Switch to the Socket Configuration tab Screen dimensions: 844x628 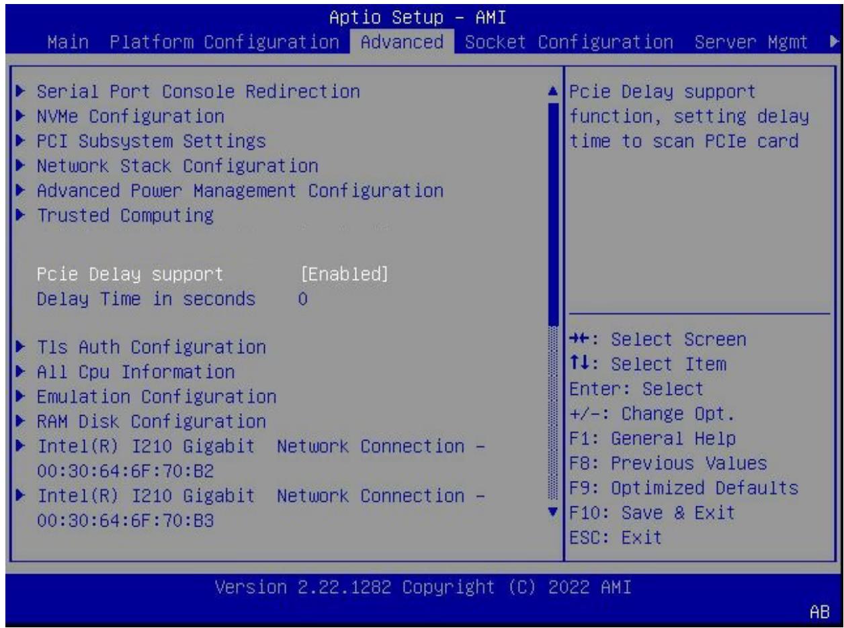click(568, 42)
